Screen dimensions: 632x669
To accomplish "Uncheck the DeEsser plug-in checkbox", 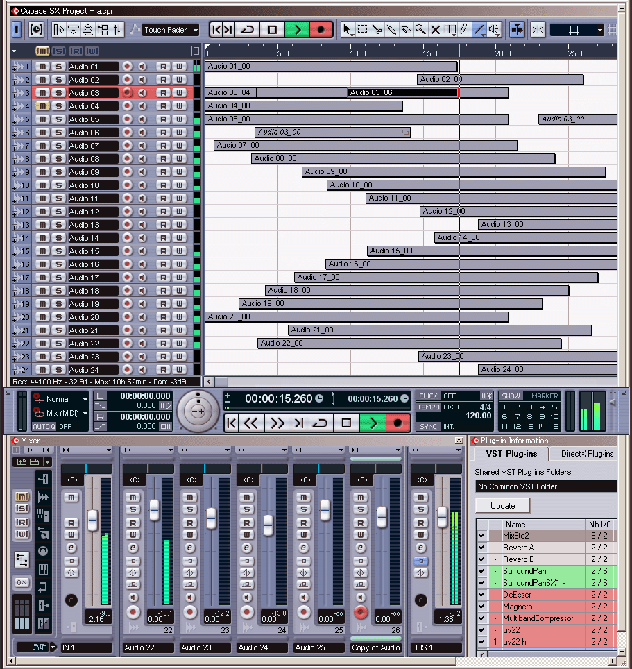I will 481,594.
